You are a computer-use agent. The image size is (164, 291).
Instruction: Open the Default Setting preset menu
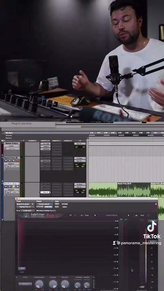(111, 215)
